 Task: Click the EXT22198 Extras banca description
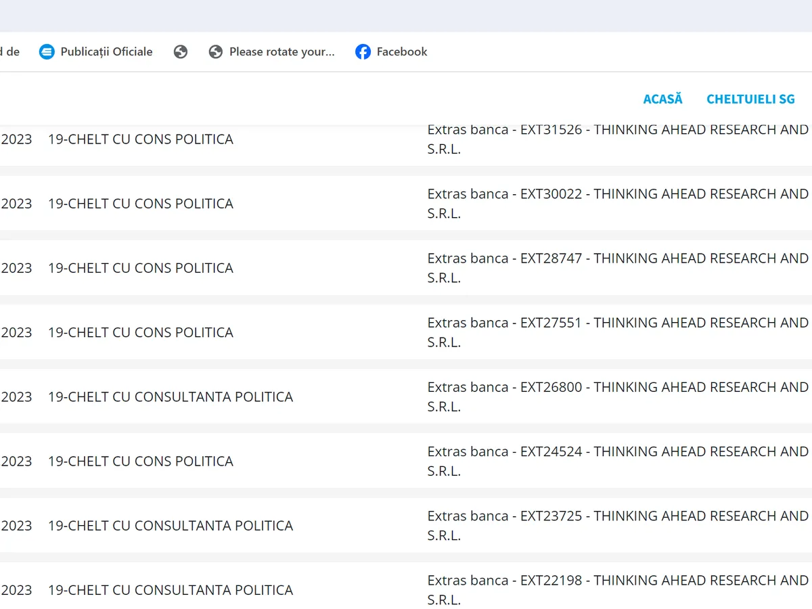coord(617,589)
